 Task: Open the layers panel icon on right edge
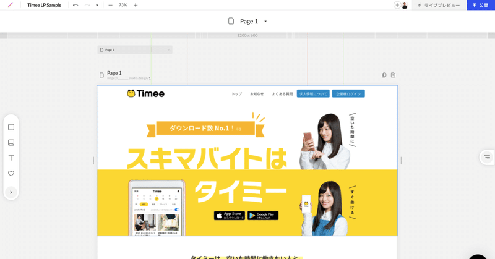487,157
